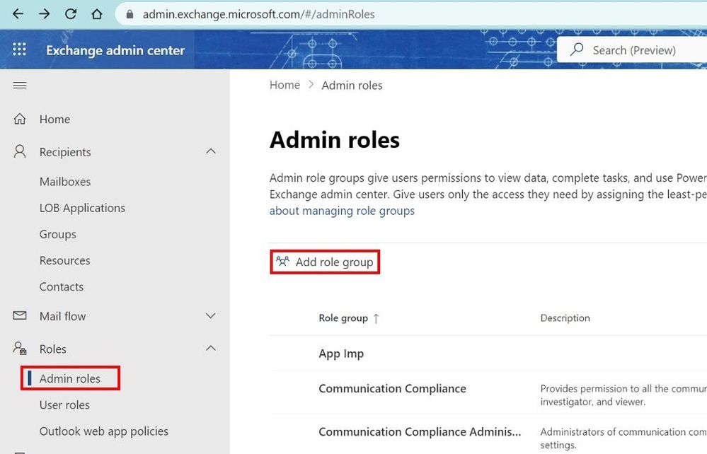Click 'Administrators of communication' description text
This screenshot has height=454, width=707.
tap(623, 438)
